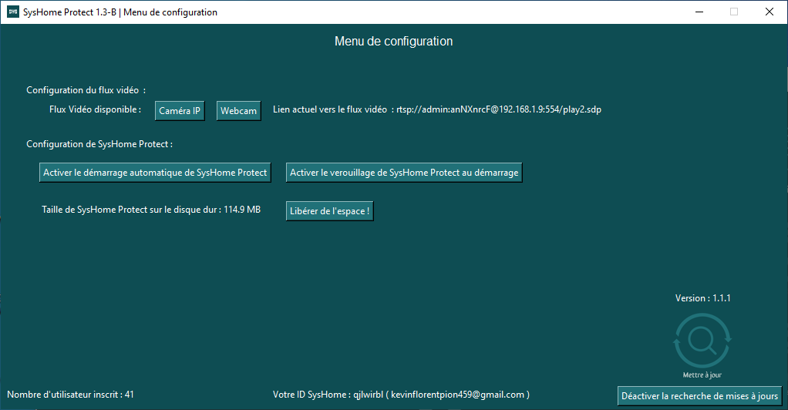Click the Nombre d'utilisateur inscrit : 41 text
This screenshot has width=788, height=410.
(x=70, y=395)
